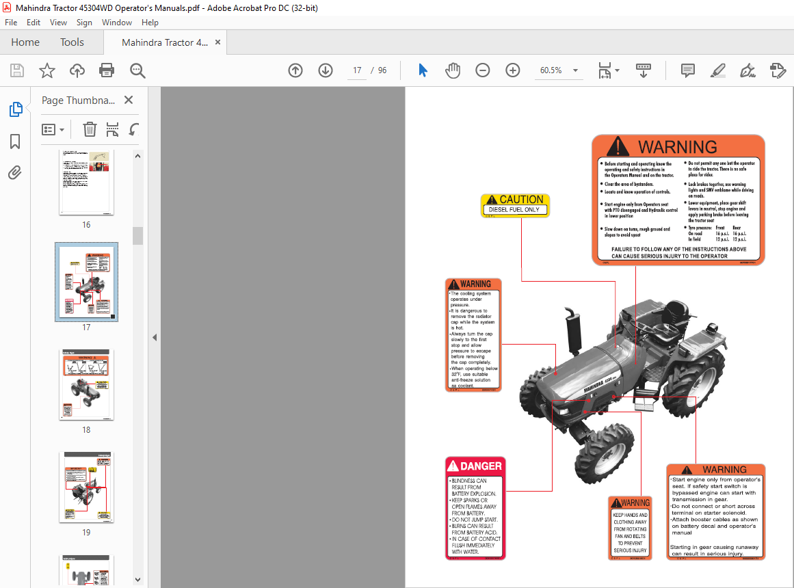Select page 18 thumbnail
Screen dimensions: 794x588
(87, 385)
